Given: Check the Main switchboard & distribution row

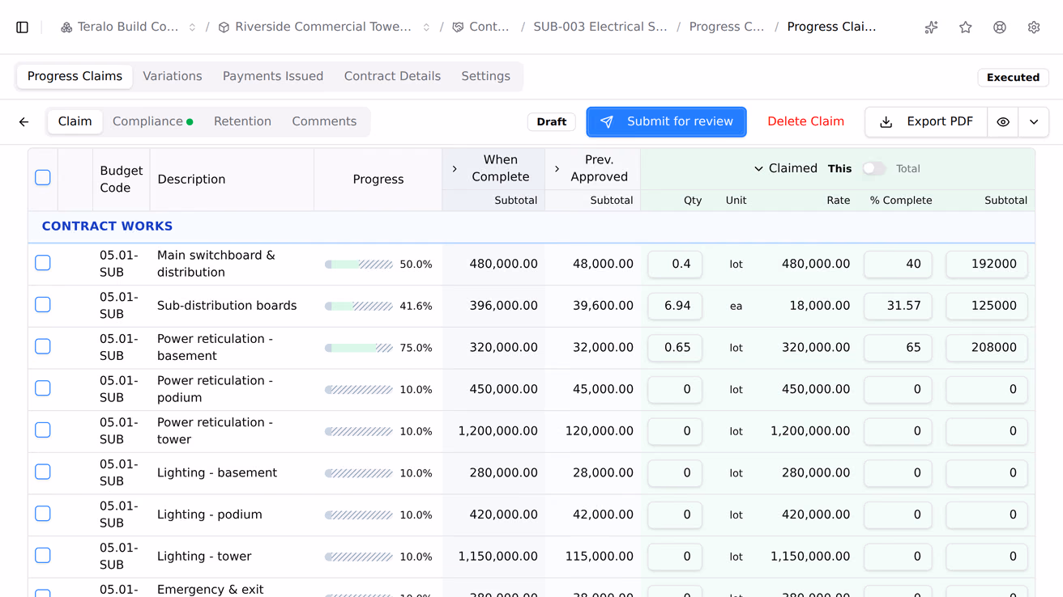Looking at the screenshot, I should coord(43,263).
